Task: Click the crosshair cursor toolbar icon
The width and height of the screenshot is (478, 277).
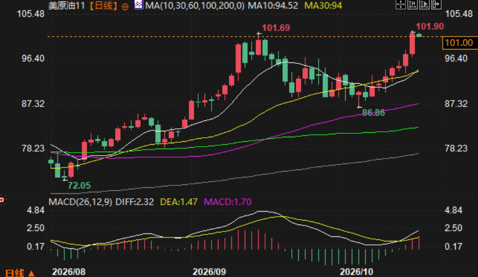Action: coord(401,4)
